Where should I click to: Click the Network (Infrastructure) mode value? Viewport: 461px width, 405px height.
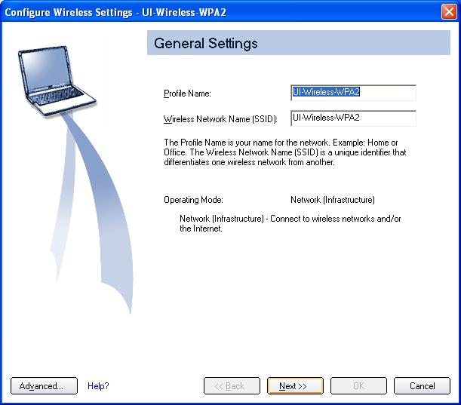point(332,200)
